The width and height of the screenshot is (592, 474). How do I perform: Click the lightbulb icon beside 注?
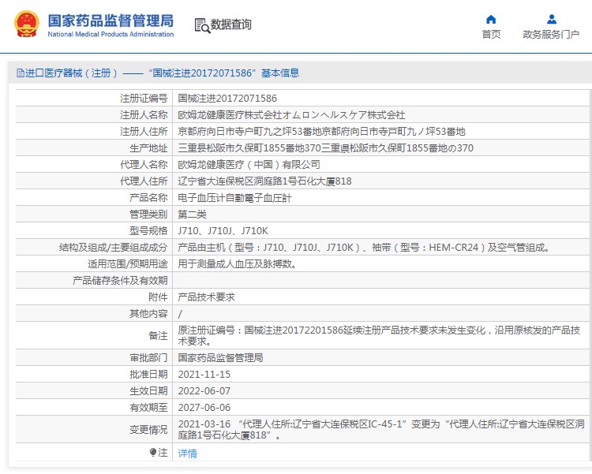pos(153,452)
